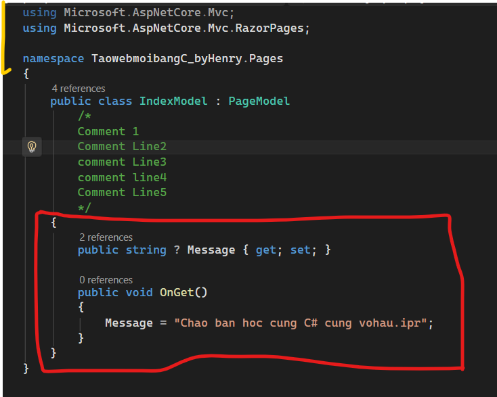Click the void keyword before OnGet
Viewport: 497px width, 397px height.
139,293
